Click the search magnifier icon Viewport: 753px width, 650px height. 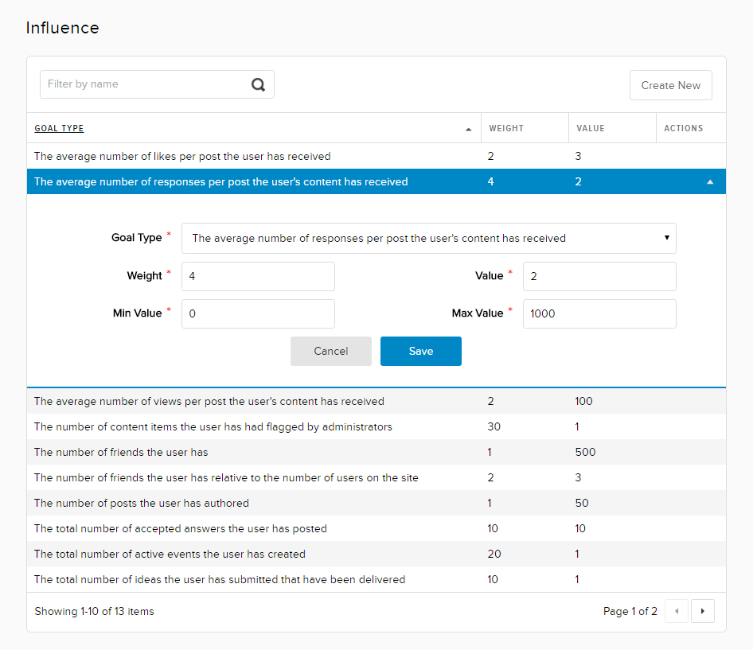[x=258, y=85]
